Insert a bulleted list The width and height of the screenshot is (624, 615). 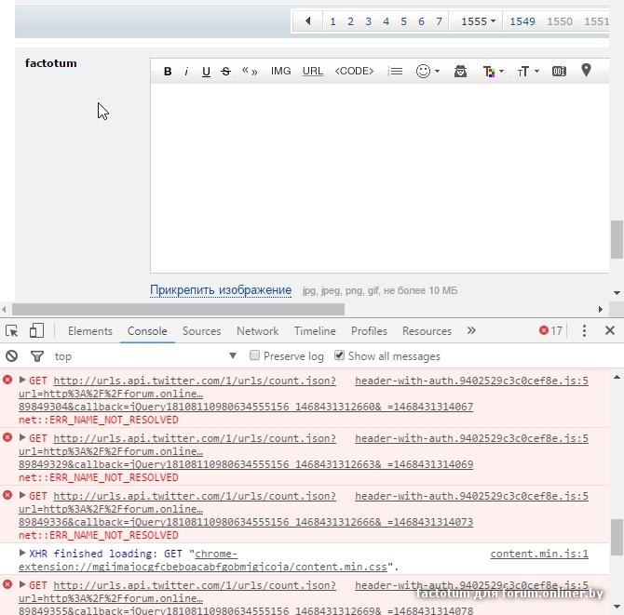click(x=396, y=72)
